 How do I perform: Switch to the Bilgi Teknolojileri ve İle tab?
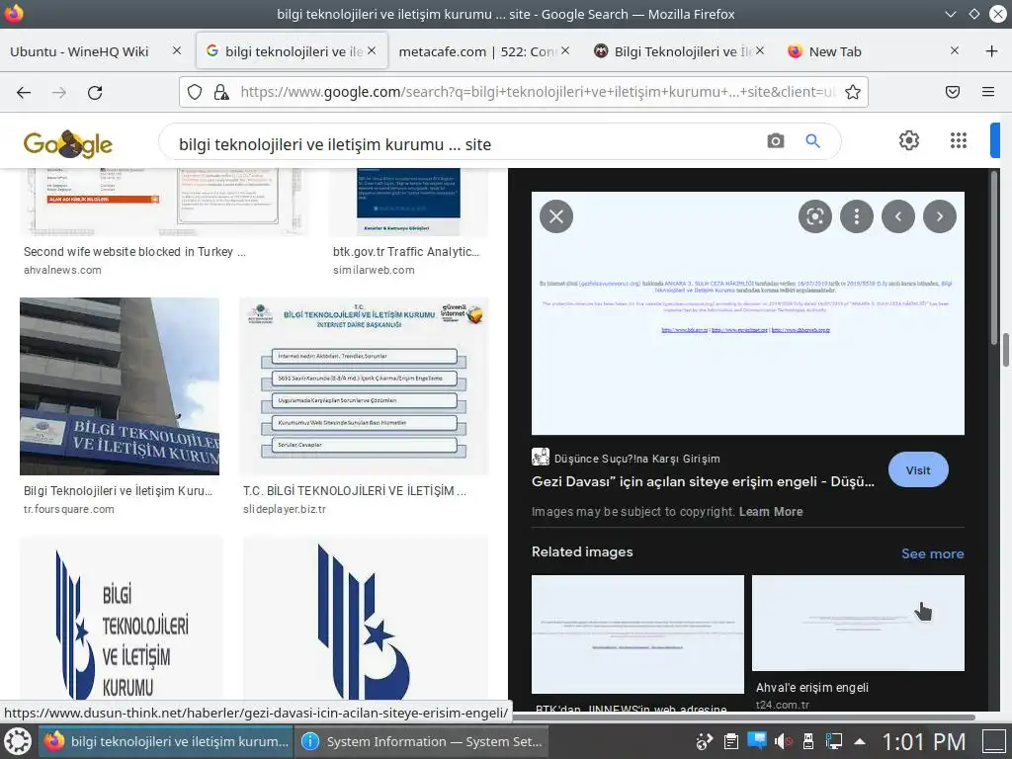(x=674, y=51)
